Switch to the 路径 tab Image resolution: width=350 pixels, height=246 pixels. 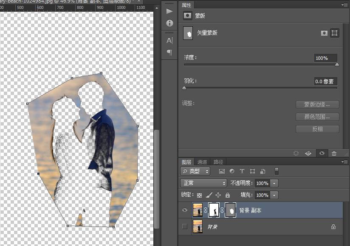click(218, 162)
